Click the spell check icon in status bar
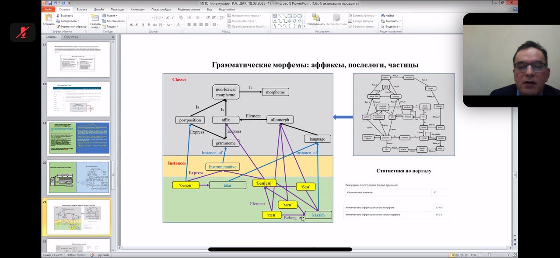The image size is (560, 258). click(92, 255)
